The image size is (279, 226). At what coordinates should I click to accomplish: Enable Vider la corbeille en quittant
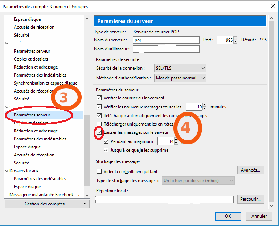99,172
